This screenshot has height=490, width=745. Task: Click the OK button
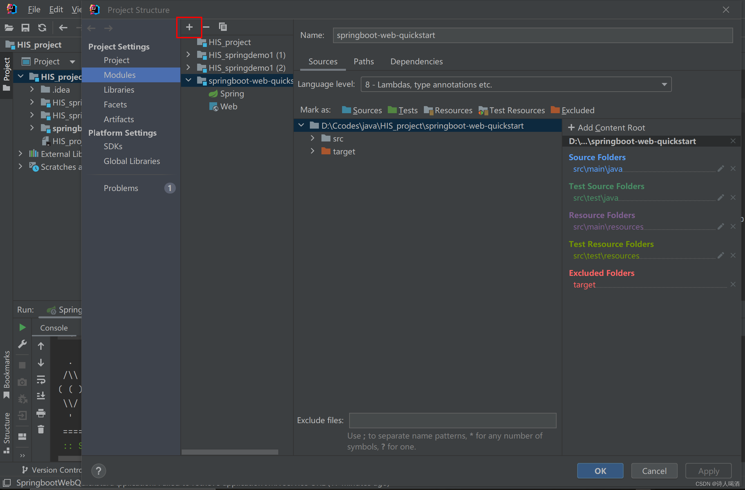600,471
